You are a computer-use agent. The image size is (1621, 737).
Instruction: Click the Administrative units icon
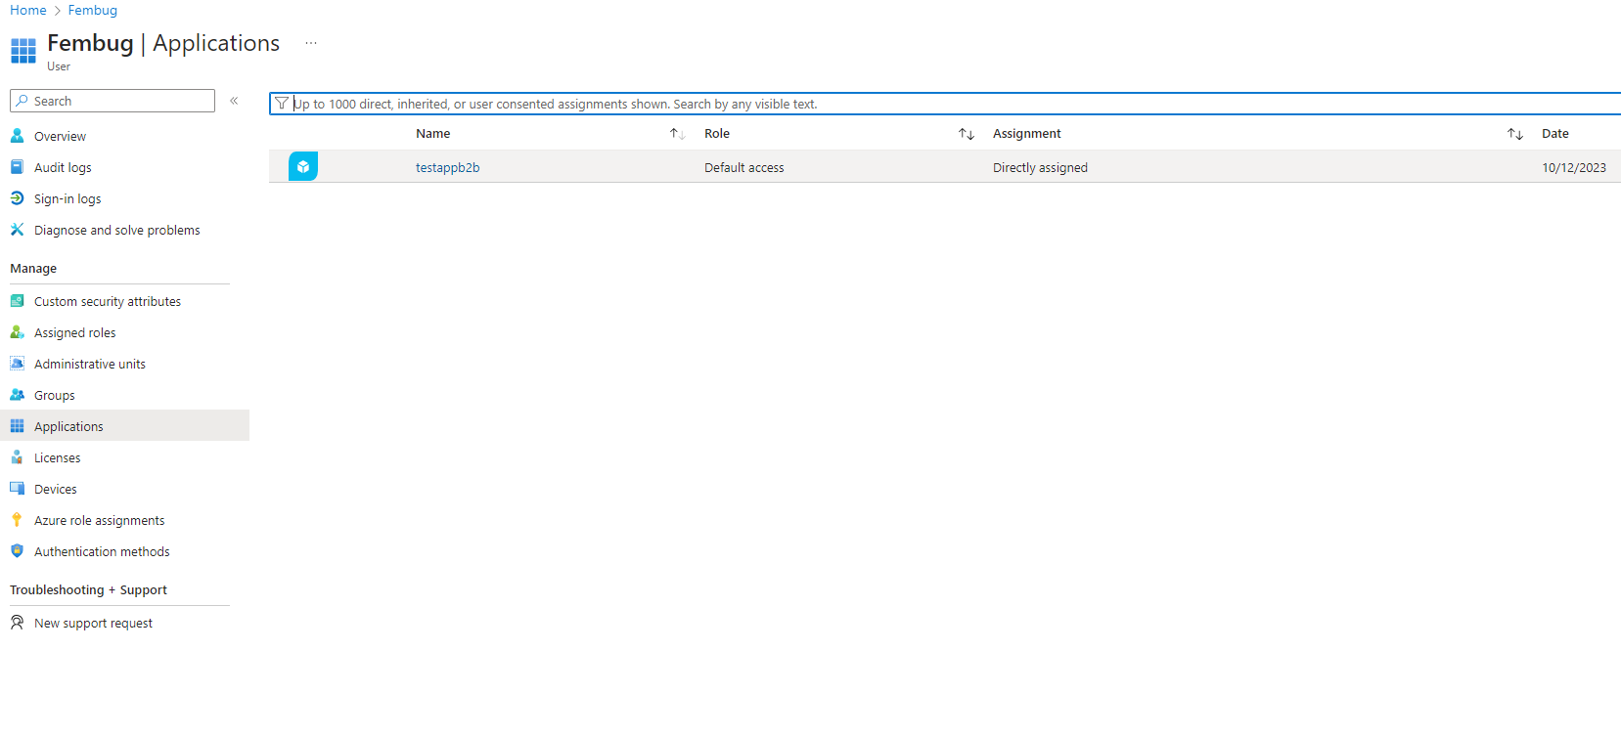tap(17, 364)
